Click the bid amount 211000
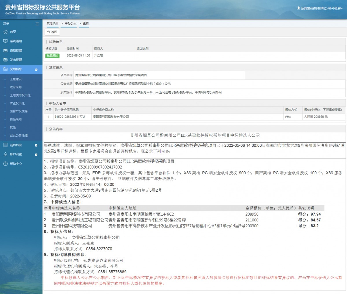This screenshot has height=294, width=347. (x=252, y=220)
